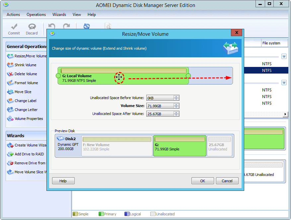Image resolution: width=291 pixels, height=220 pixels.
Task: Click right scroll arrow of volume list
Action: coord(285,114)
